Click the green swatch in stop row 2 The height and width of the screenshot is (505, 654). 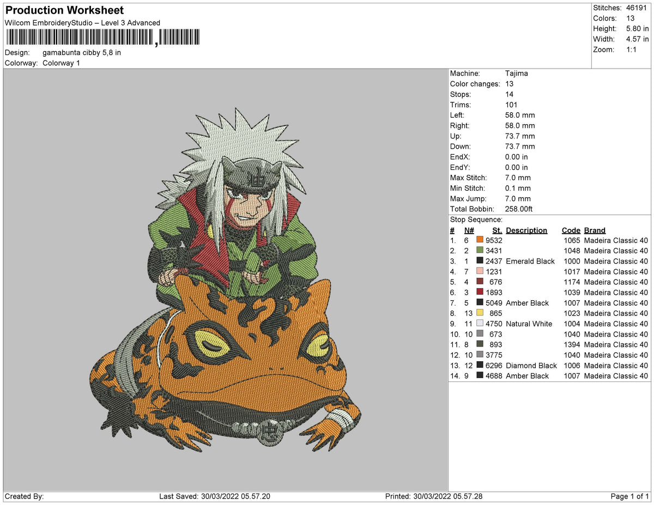[x=480, y=251]
